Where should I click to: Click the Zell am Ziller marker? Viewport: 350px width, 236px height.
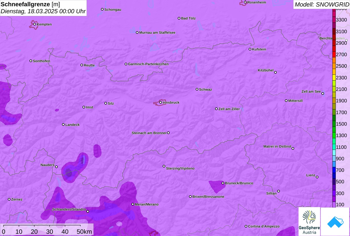point(216,109)
